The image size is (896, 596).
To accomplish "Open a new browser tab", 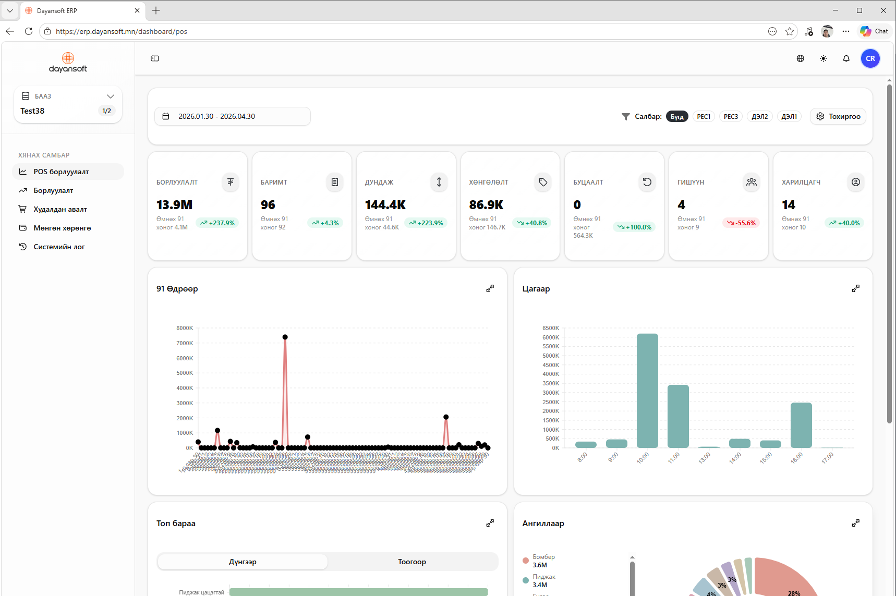I will (x=156, y=10).
